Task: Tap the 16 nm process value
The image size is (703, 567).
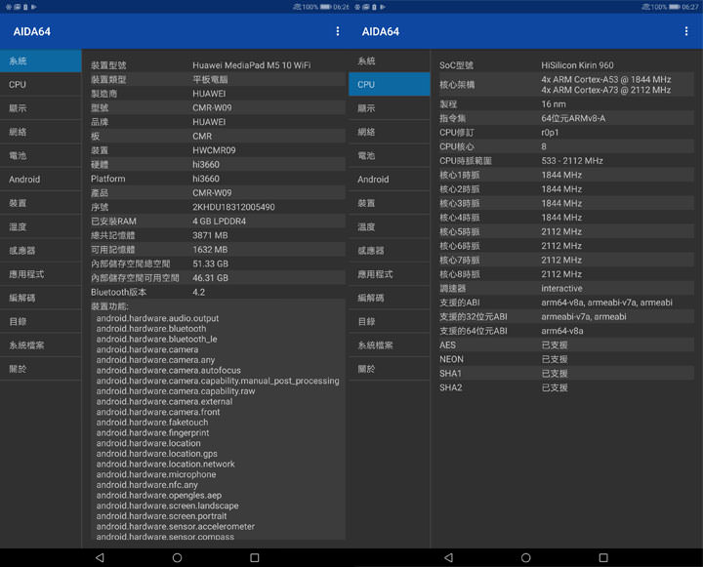Action: [x=554, y=104]
